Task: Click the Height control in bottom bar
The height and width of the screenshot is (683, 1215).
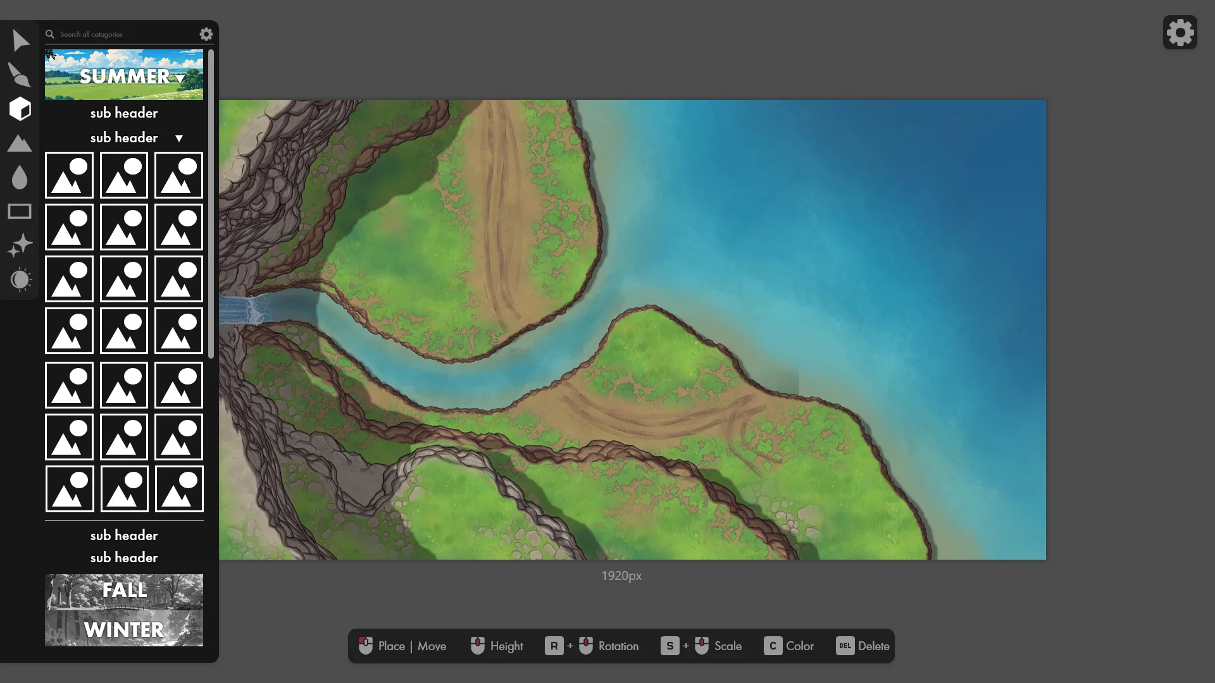Action: 496,646
